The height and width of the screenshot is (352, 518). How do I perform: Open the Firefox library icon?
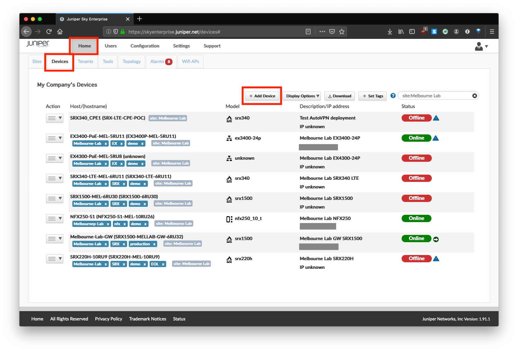(401, 32)
